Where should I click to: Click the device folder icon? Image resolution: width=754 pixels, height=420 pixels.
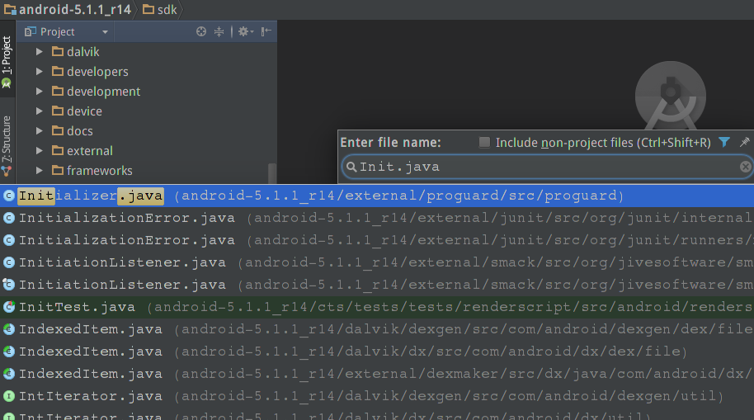(58, 111)
